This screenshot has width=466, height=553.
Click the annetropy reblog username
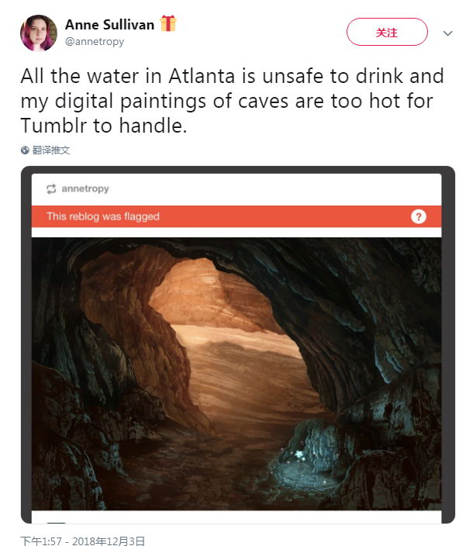click(x=85, y=188)
